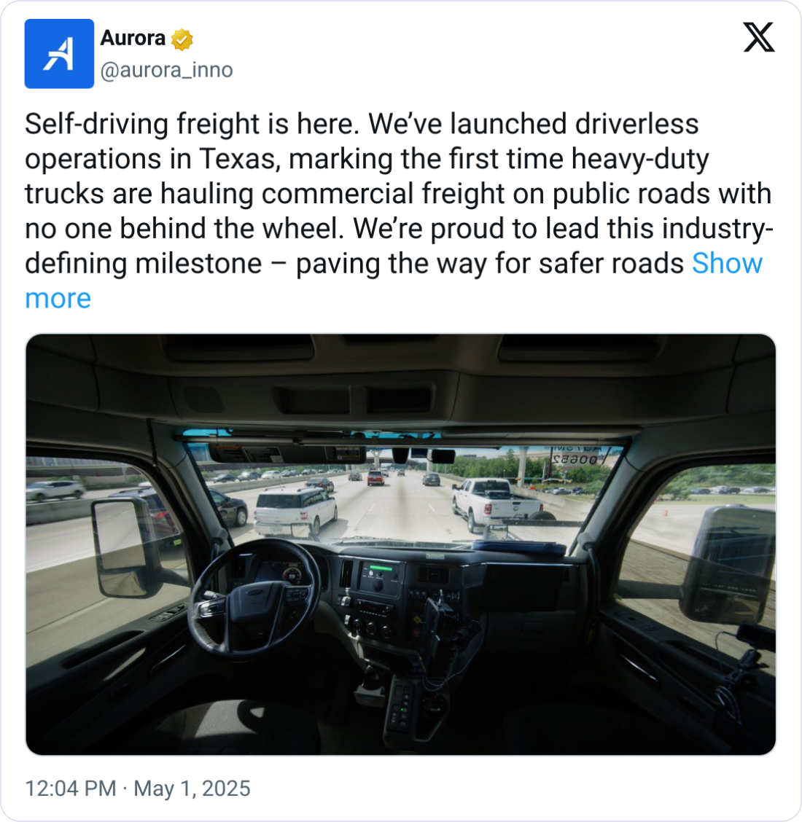
Task: Click the steering wheel in the photo
Action: coord(254,599)
